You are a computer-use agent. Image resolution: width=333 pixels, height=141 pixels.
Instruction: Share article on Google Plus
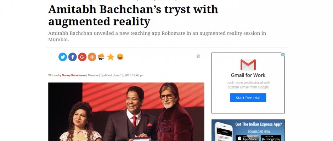pyautogui.click(x=82, y=57)
